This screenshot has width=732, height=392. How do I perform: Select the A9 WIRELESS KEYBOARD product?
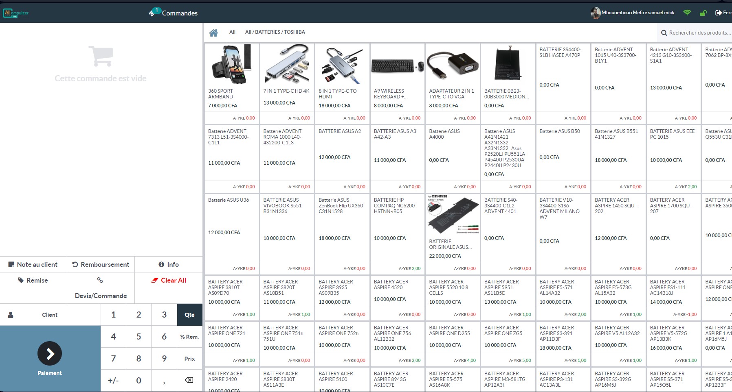tap(397, 83)
